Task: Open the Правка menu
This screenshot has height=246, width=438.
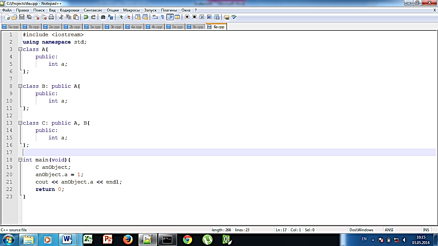Action: coord(22,10)
